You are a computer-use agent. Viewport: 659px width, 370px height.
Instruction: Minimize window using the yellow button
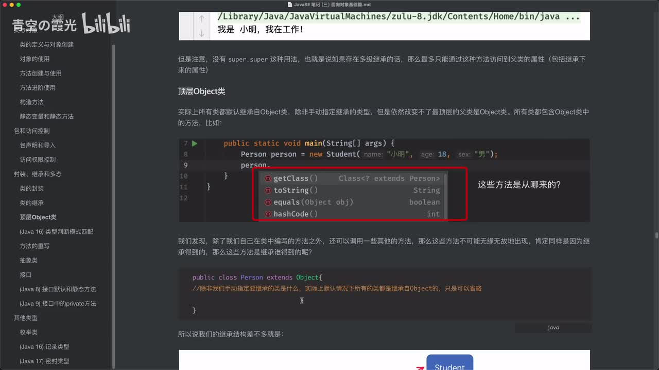click(11, 5)
